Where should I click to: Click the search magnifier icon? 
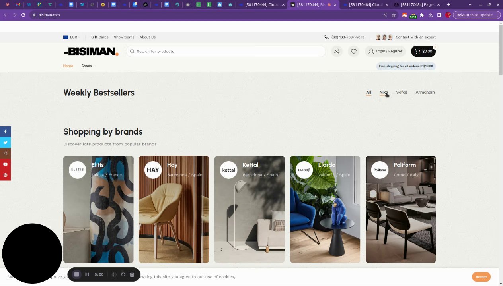(x=132, y=51)
